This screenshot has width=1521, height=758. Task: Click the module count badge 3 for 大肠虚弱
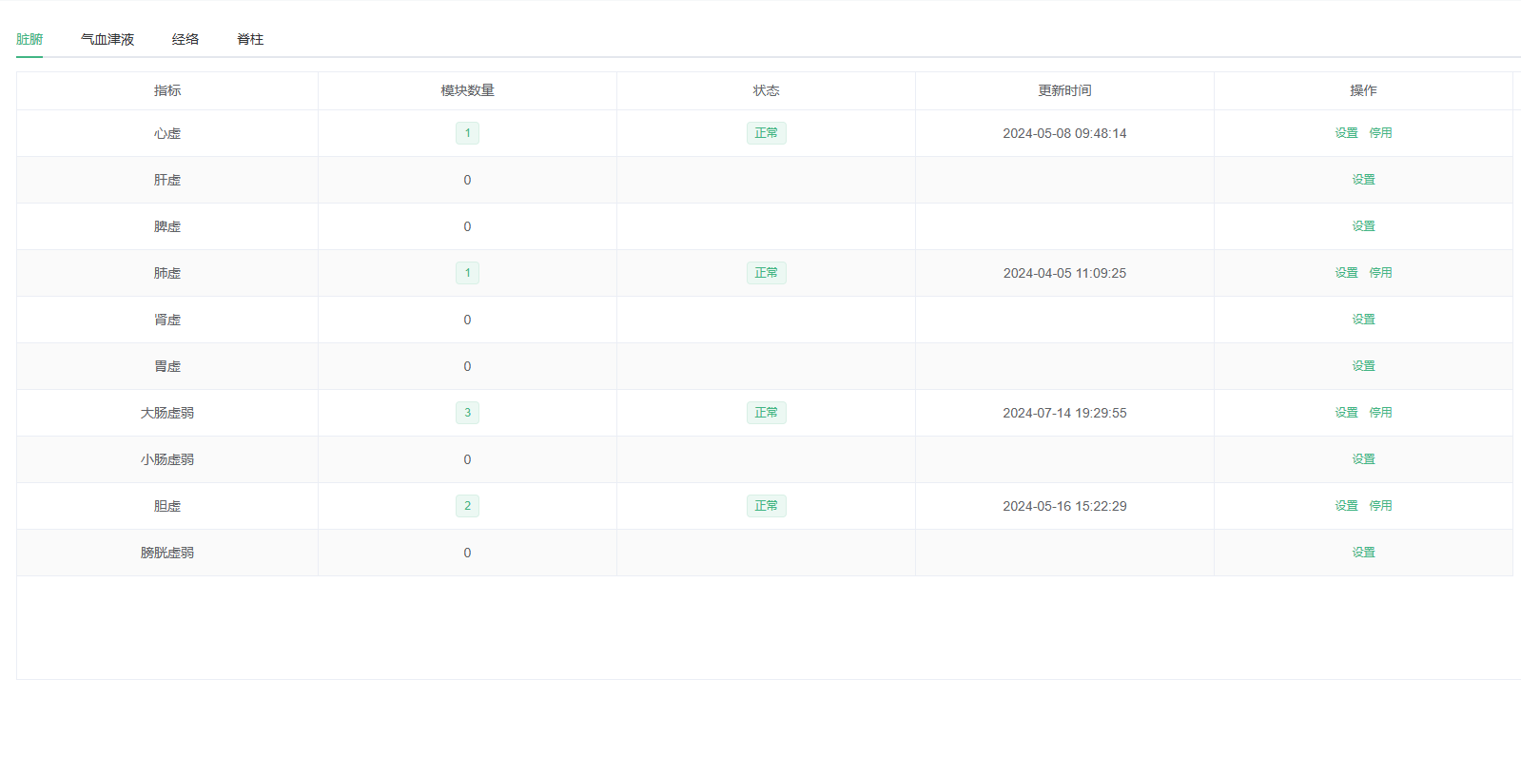pos(467,413)
